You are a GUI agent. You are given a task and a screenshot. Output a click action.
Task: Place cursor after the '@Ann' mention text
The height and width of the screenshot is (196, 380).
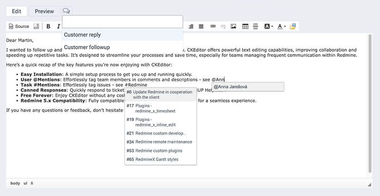224,79
